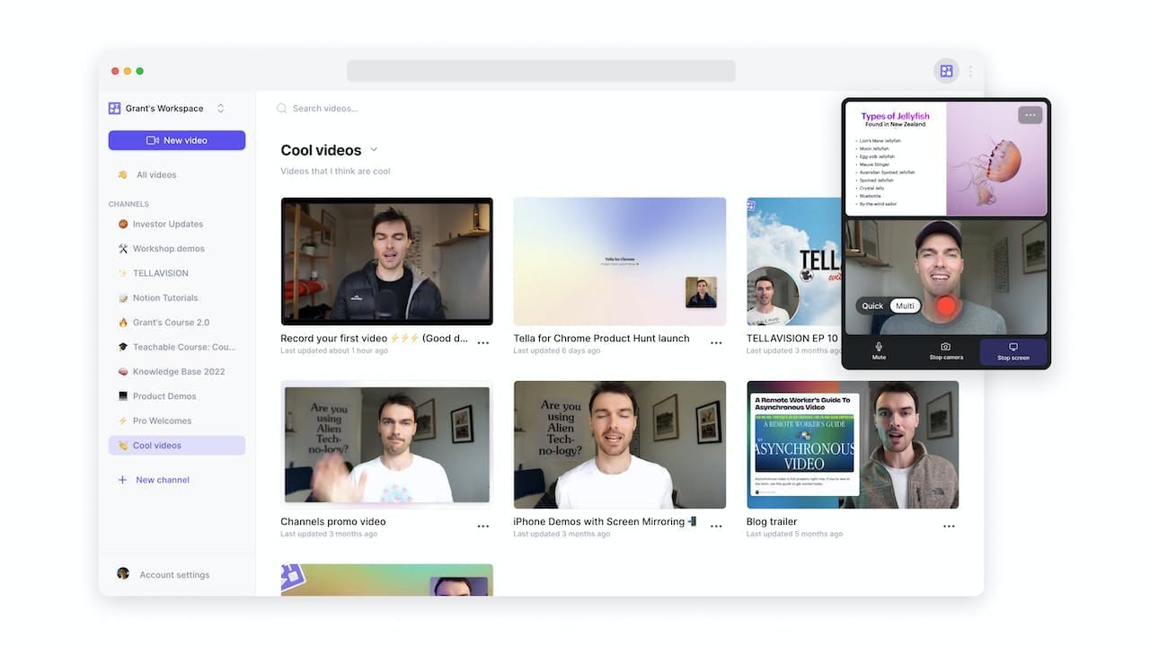This screenshot has width=1150, height=647.
Task: Click the red record button
Action: (x=946, y=306)
